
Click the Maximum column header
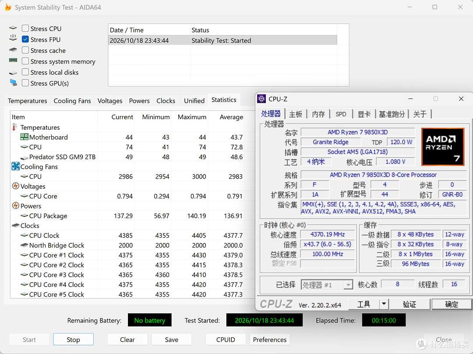point(192,117)
